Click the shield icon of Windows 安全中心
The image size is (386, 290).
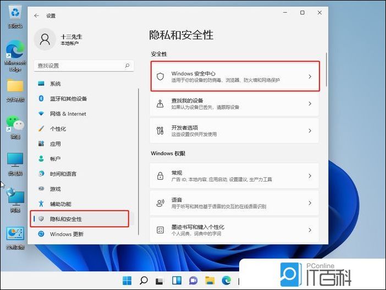point(160,76)
